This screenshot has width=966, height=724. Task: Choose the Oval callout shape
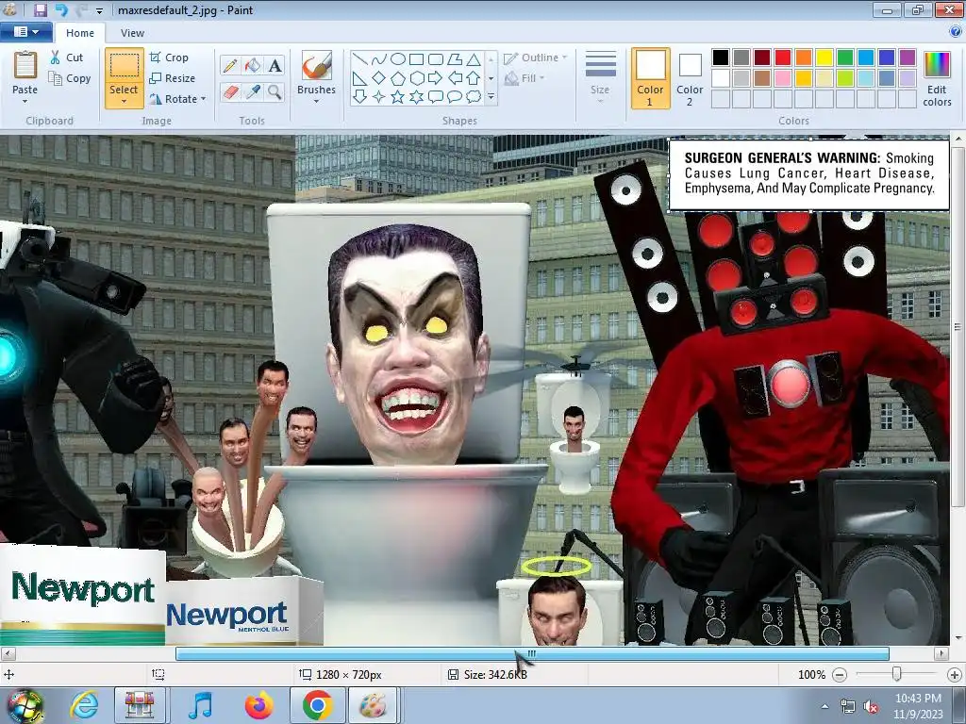(x=455, y=97)
